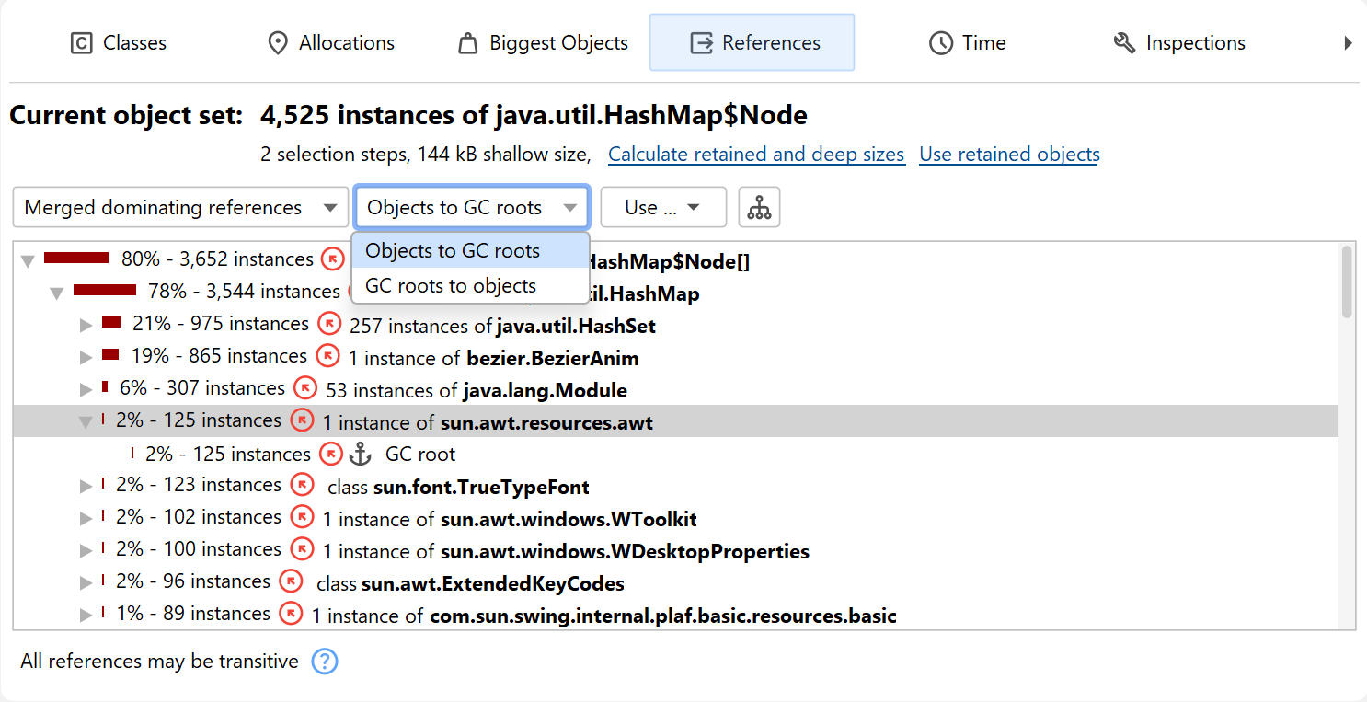Click 'Calculate retained and deep sizes' link

click(756, 155)
